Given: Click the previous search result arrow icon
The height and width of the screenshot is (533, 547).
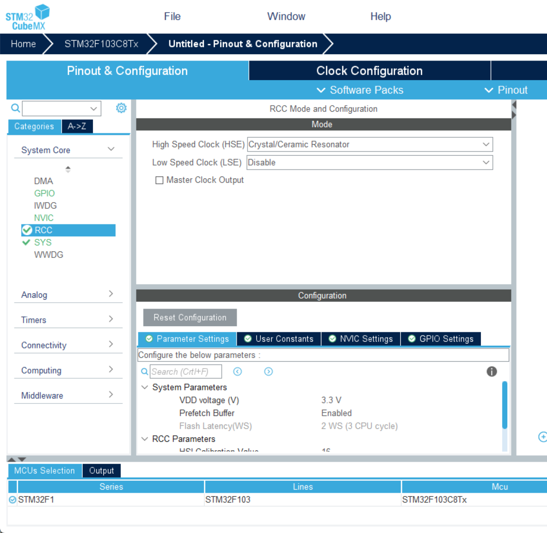Looking at the screenshot, I should click(x=238, y=371).
